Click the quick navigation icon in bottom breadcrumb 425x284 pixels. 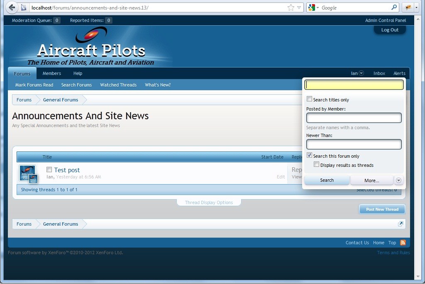point(401,224)
